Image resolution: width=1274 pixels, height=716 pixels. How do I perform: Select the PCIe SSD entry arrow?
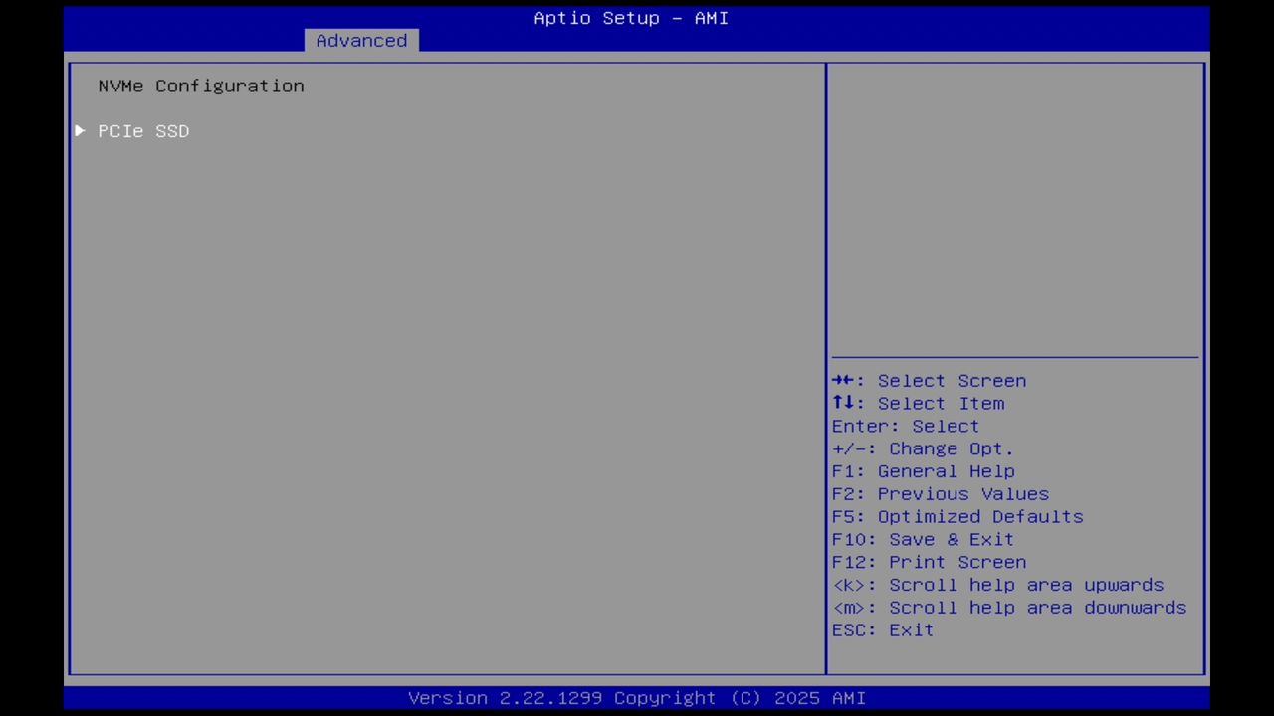[80, 130]
